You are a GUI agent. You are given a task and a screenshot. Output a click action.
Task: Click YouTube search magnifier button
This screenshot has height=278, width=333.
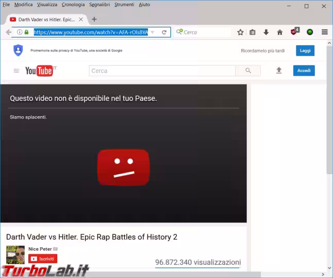click(248, 71)
